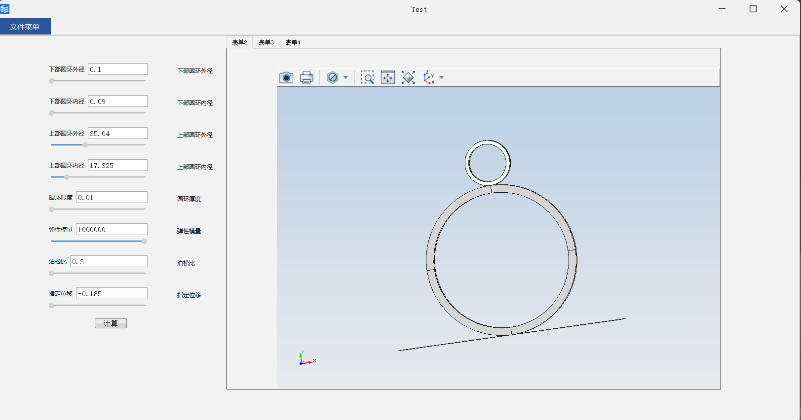801x420 pixels.
Task: Click the 上部圆环外径 input showing 35.64
Action: tap(117, 133)
